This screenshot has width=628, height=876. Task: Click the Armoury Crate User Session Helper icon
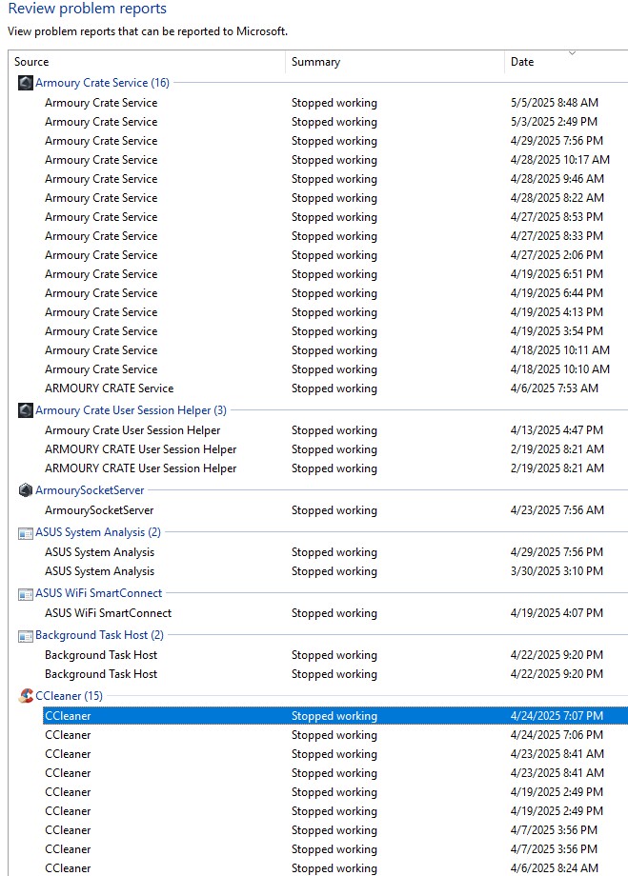25,410
